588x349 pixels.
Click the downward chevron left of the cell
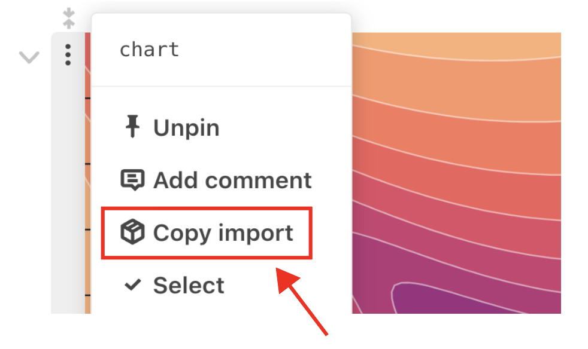pyautogui.click(x=28, y=57)
